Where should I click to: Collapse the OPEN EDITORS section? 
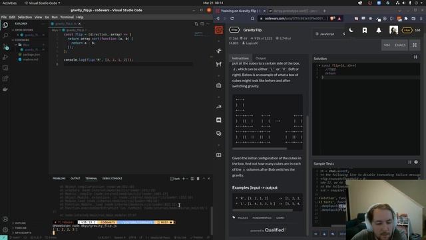click(x=24, y=30)
